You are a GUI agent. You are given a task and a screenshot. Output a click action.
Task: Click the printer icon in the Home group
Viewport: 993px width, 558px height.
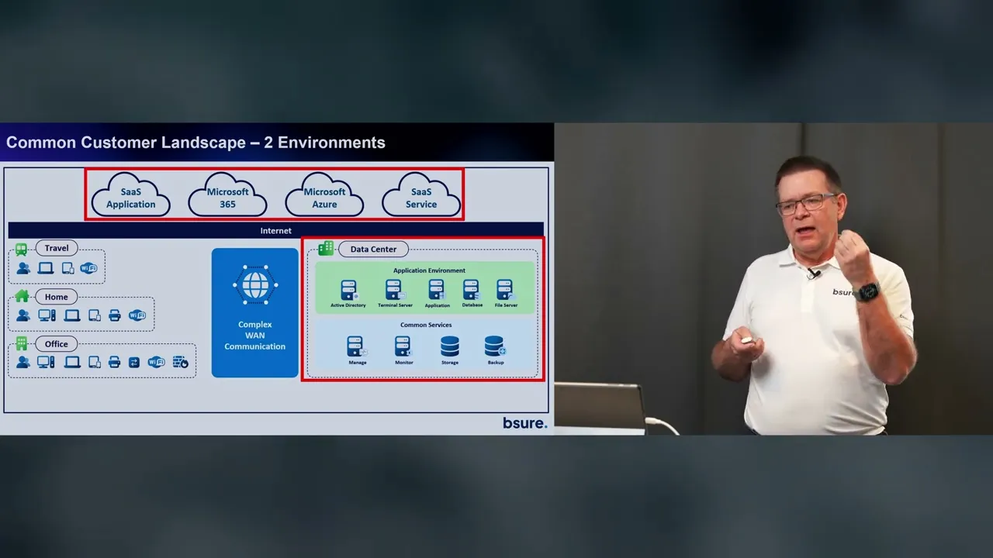pyautogui.click(x=115, y=315)
